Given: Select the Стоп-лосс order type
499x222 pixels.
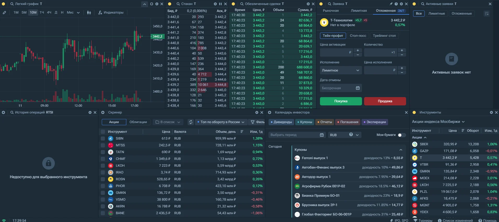Looking at the screenshot, I should [x=358, y=36].
